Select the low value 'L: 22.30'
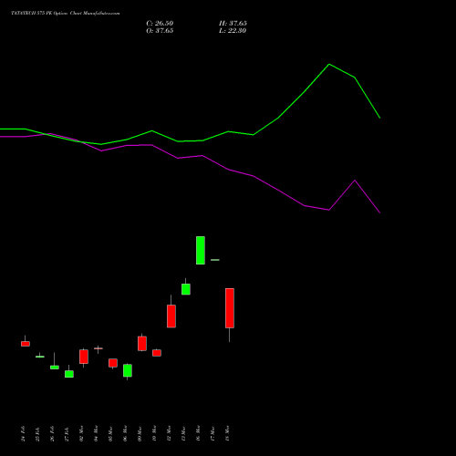This screenshot has width=456, height=456. (233, 31)
